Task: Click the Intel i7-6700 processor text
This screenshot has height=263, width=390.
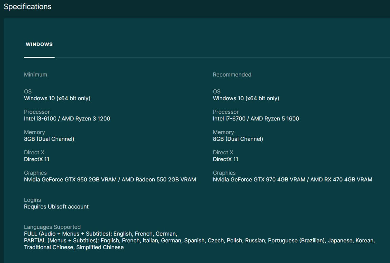Action: pyautogui.click(x=230, y=119)
